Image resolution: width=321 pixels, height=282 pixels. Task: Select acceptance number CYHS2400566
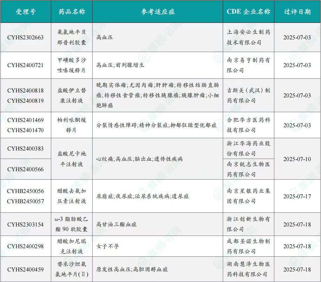(25, 169)
